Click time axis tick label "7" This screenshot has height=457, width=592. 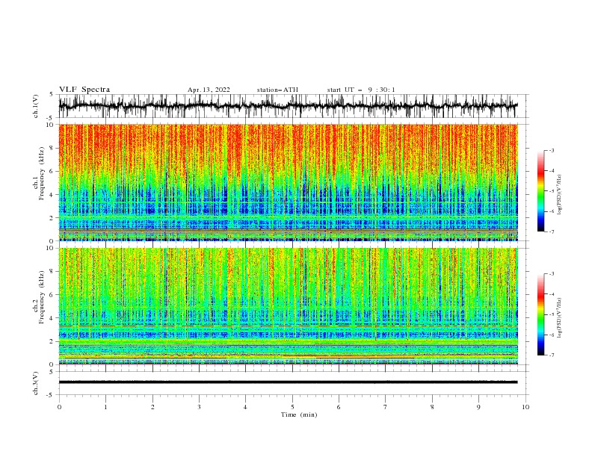[386, 407]
